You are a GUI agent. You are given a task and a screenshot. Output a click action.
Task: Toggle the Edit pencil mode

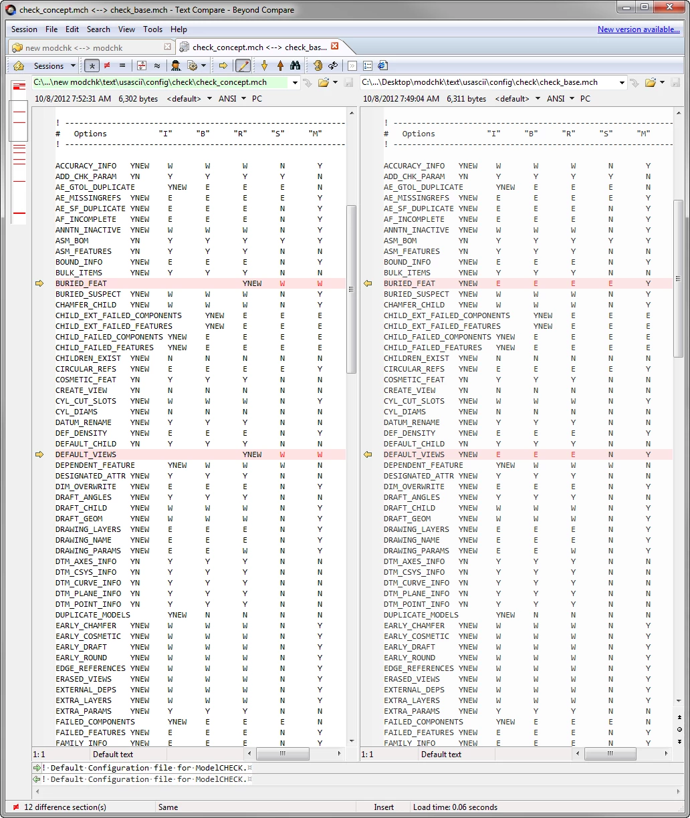click(x=243, y=65)
